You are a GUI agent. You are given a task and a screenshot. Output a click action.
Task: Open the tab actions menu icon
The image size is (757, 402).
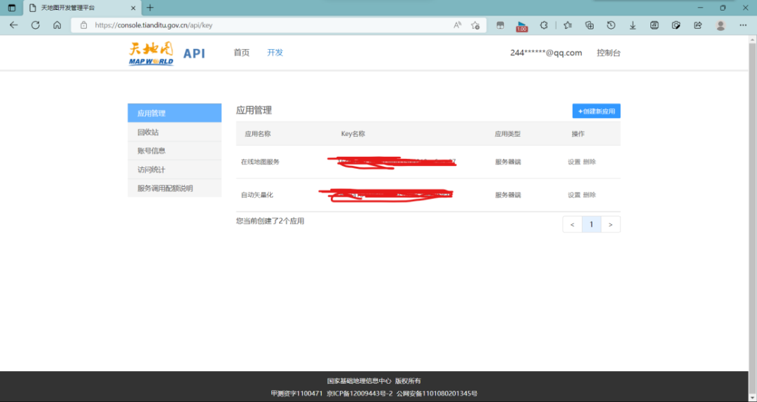coord(12,8)
